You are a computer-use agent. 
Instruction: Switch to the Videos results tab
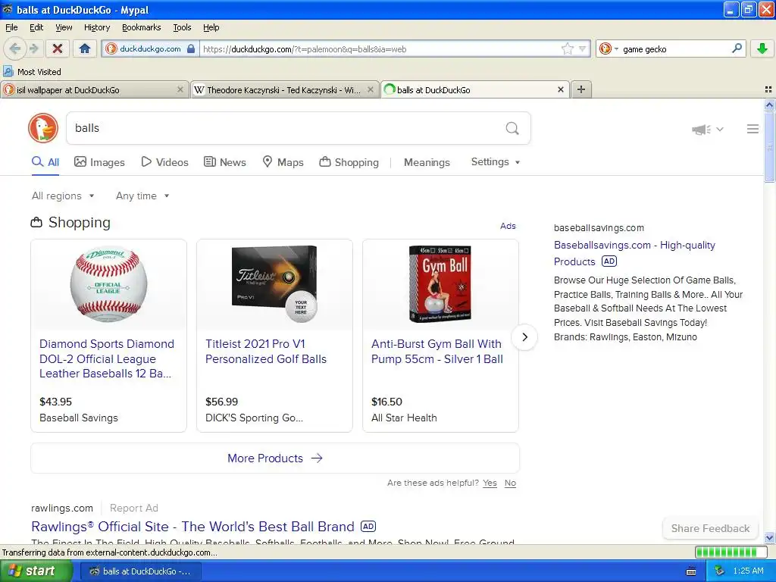[164, 162]
